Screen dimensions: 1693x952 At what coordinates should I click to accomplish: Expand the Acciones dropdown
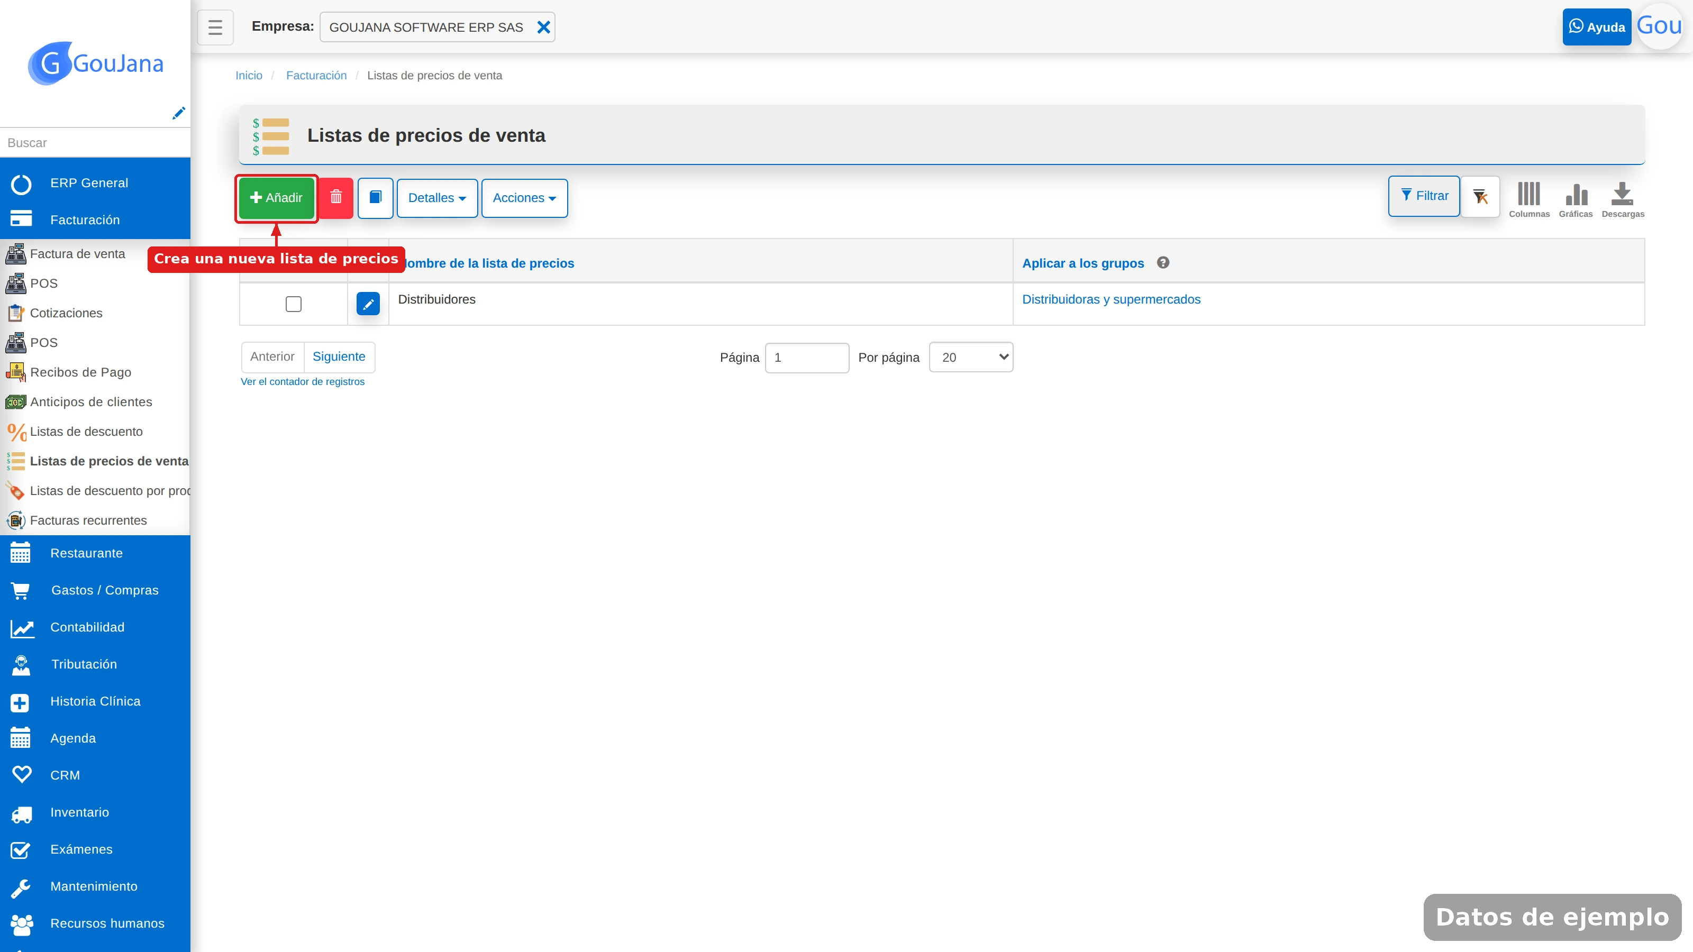524,198
